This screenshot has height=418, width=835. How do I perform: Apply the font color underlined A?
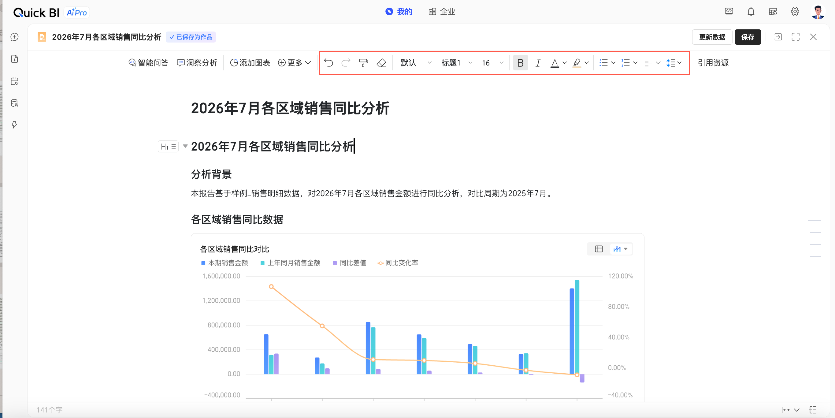click(x=555, y=63)
